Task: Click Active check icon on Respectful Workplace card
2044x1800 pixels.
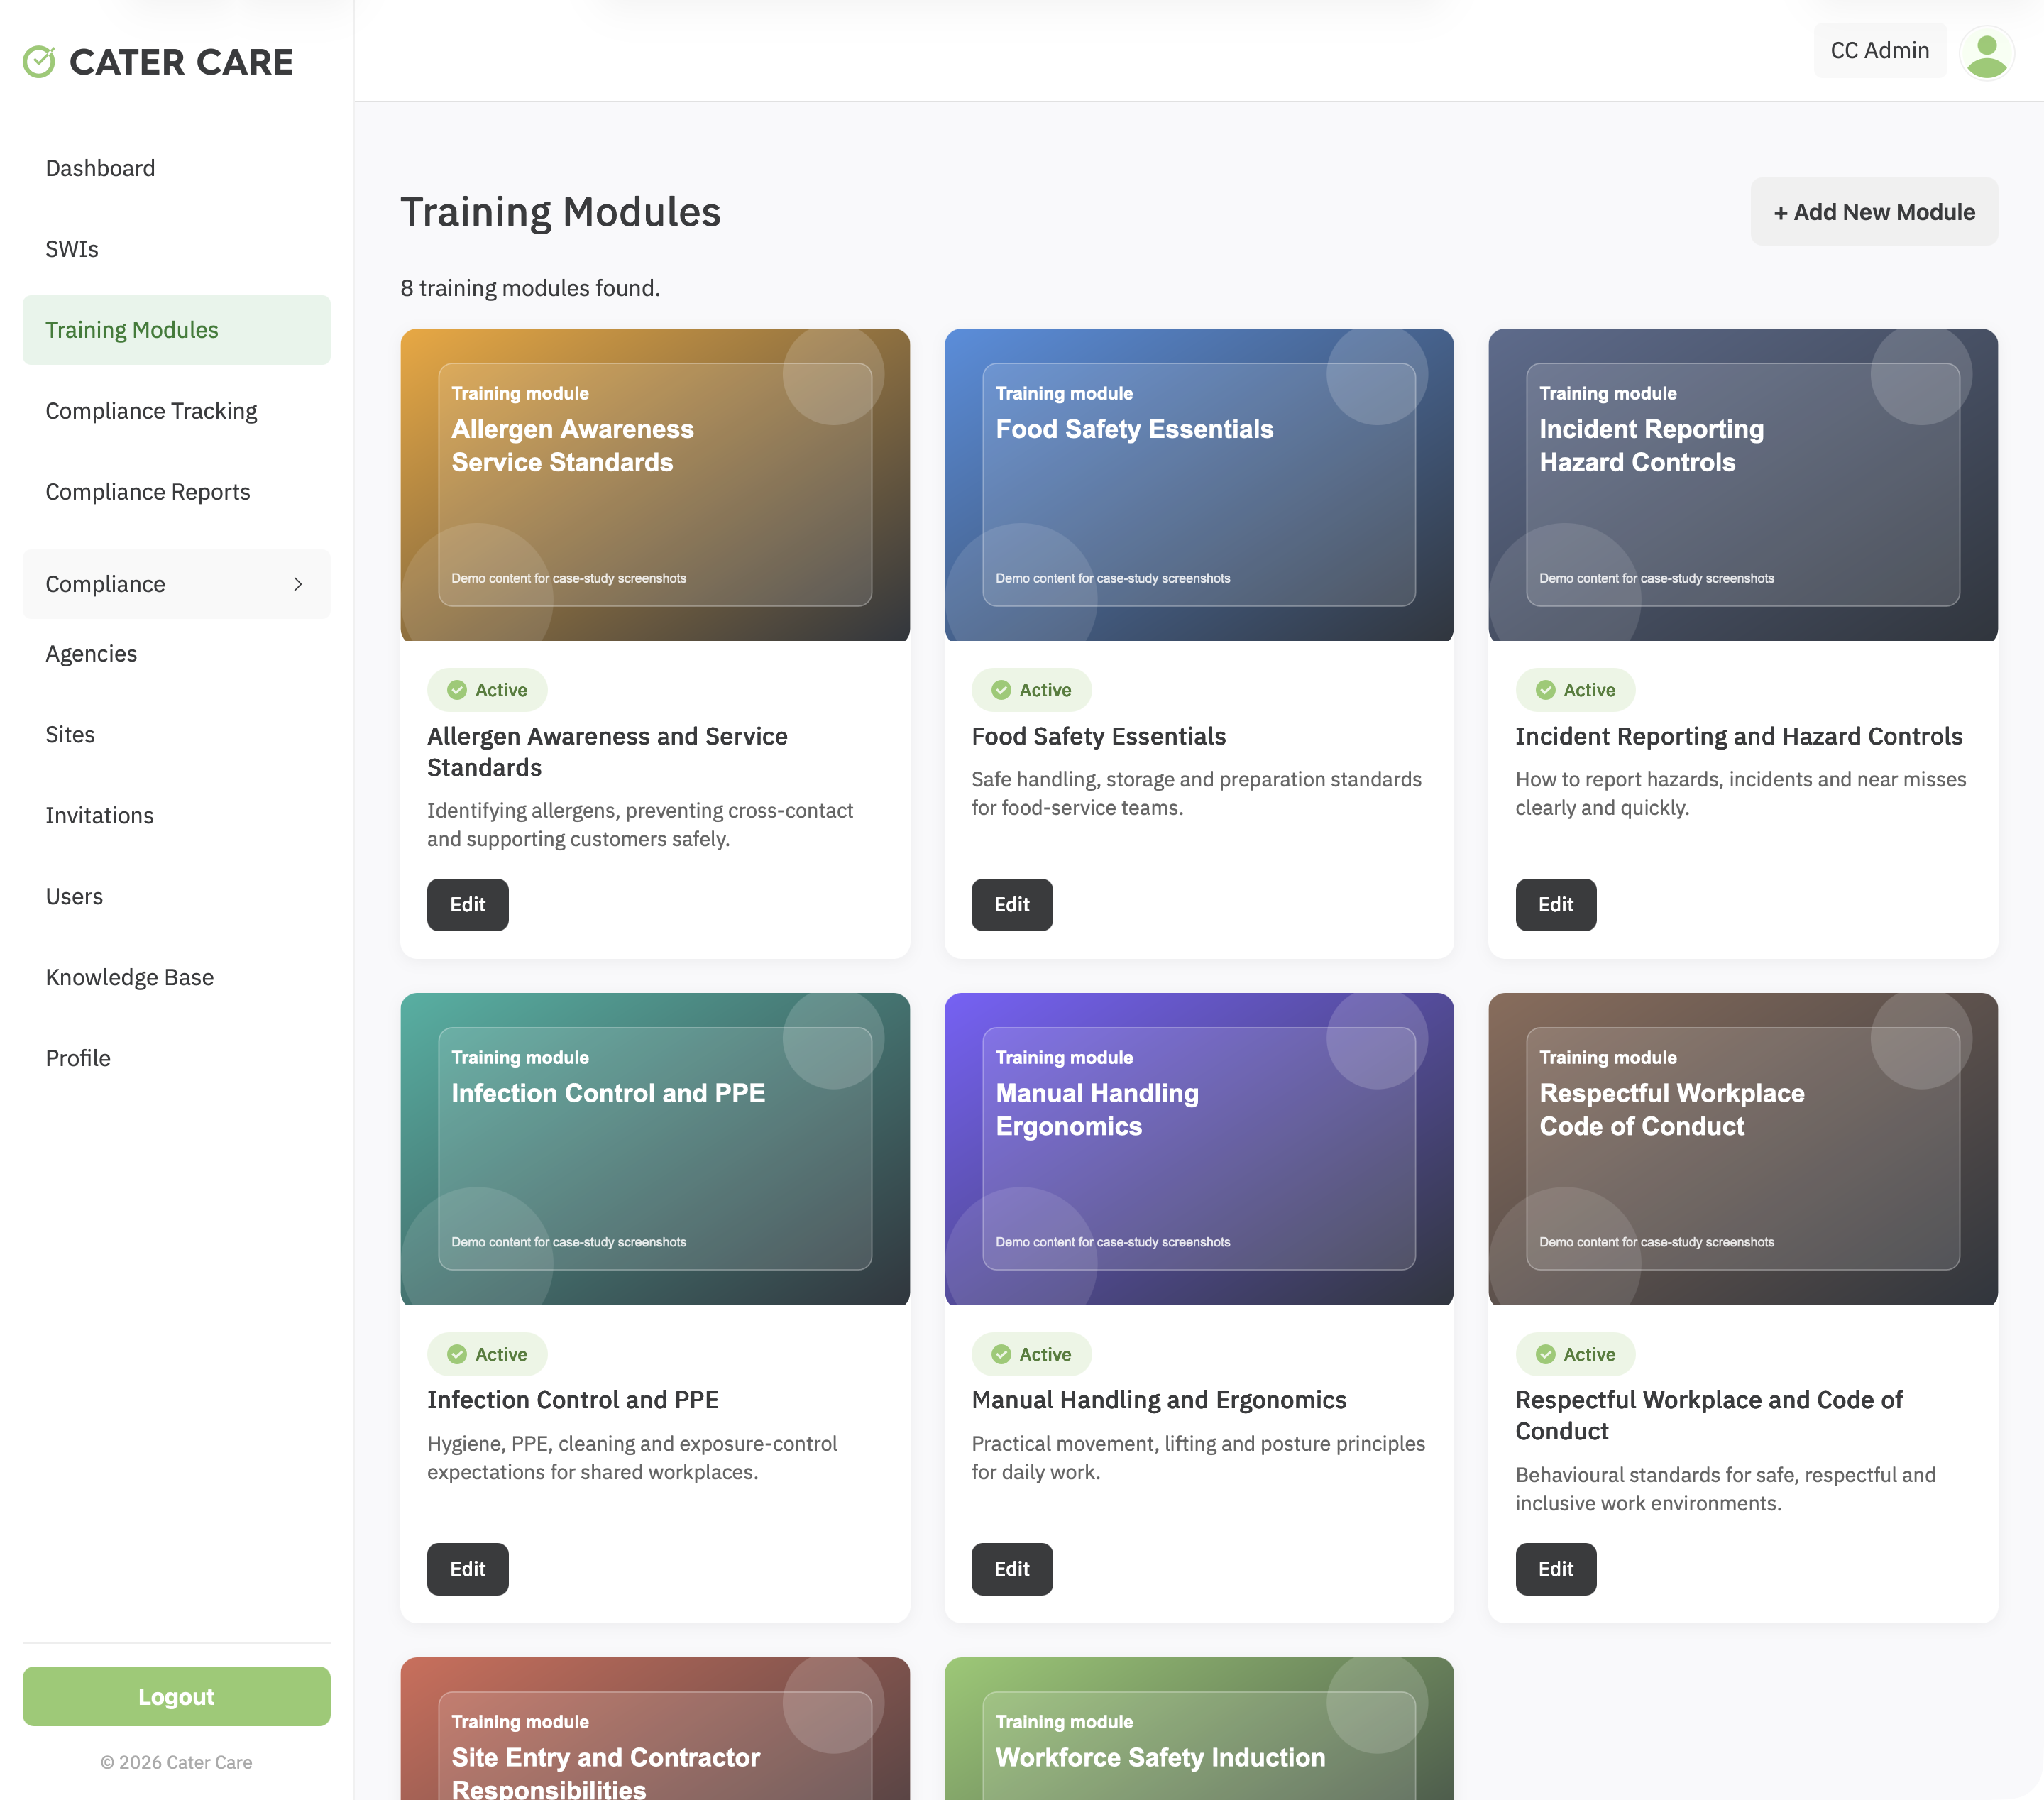Action: [1545, 1354]
